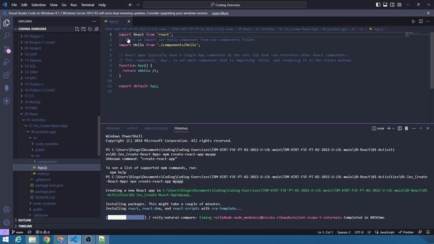Open the Terminal menu
Image resolution: width=434 pixels, height=244 pixels.
(x=87, y=5)
